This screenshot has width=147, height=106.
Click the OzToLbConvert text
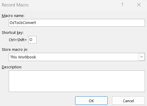click(x=23, y=23)
